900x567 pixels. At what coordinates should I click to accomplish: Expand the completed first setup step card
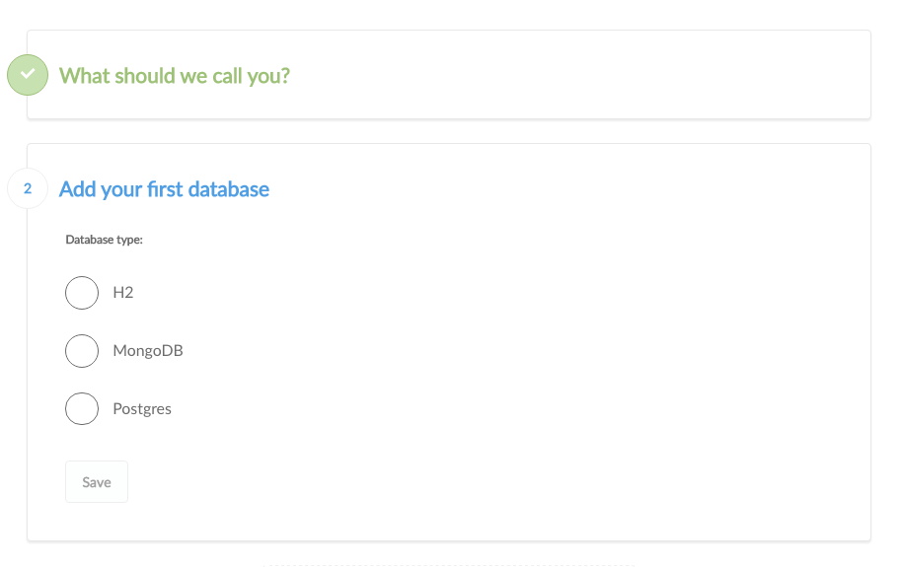coord(449,75)
